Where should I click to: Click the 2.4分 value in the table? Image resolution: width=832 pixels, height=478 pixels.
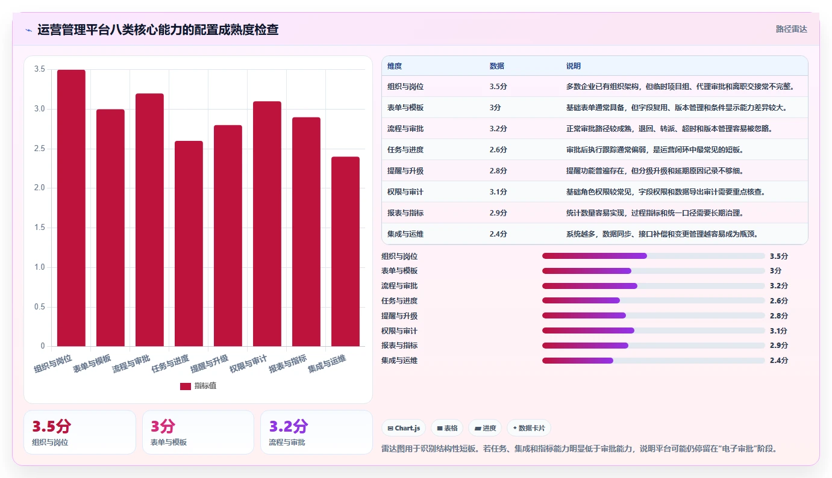click(x=498, y=234)
